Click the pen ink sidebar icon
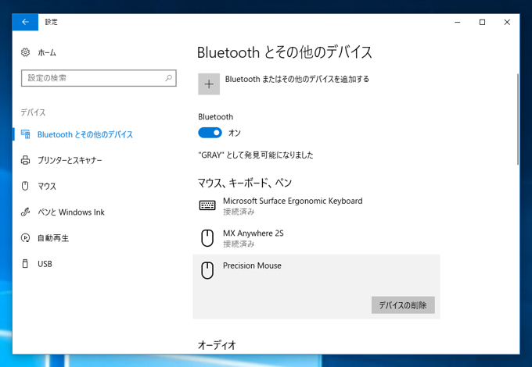Screen dimensions: 532x367 click(x=26, y=212)
